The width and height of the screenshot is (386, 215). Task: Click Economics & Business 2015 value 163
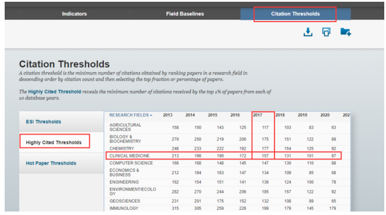[220, 172]
